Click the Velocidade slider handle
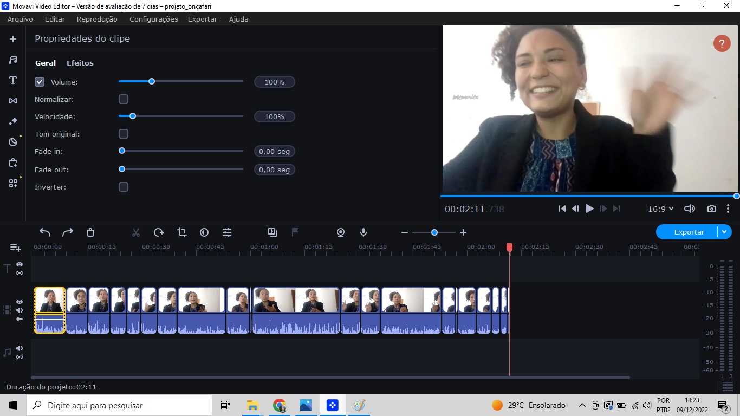740x416 pixels. point(132,116)
